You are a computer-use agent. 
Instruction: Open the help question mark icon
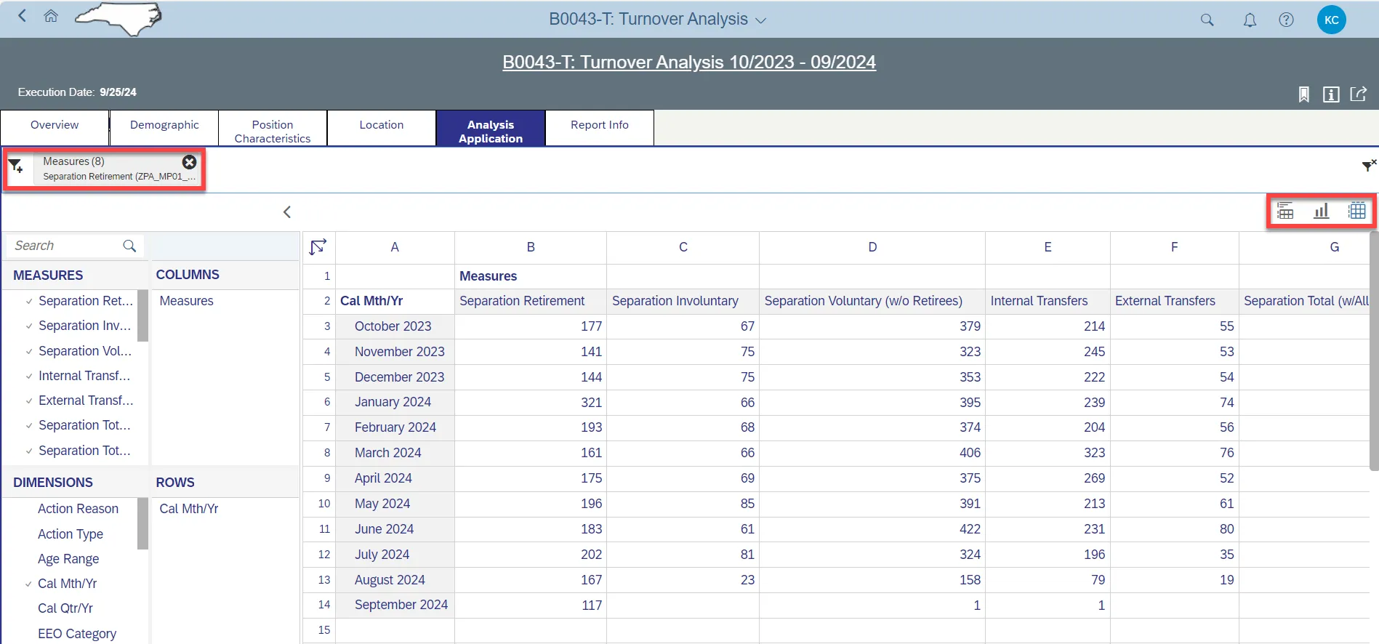[x=1286, y=20]
